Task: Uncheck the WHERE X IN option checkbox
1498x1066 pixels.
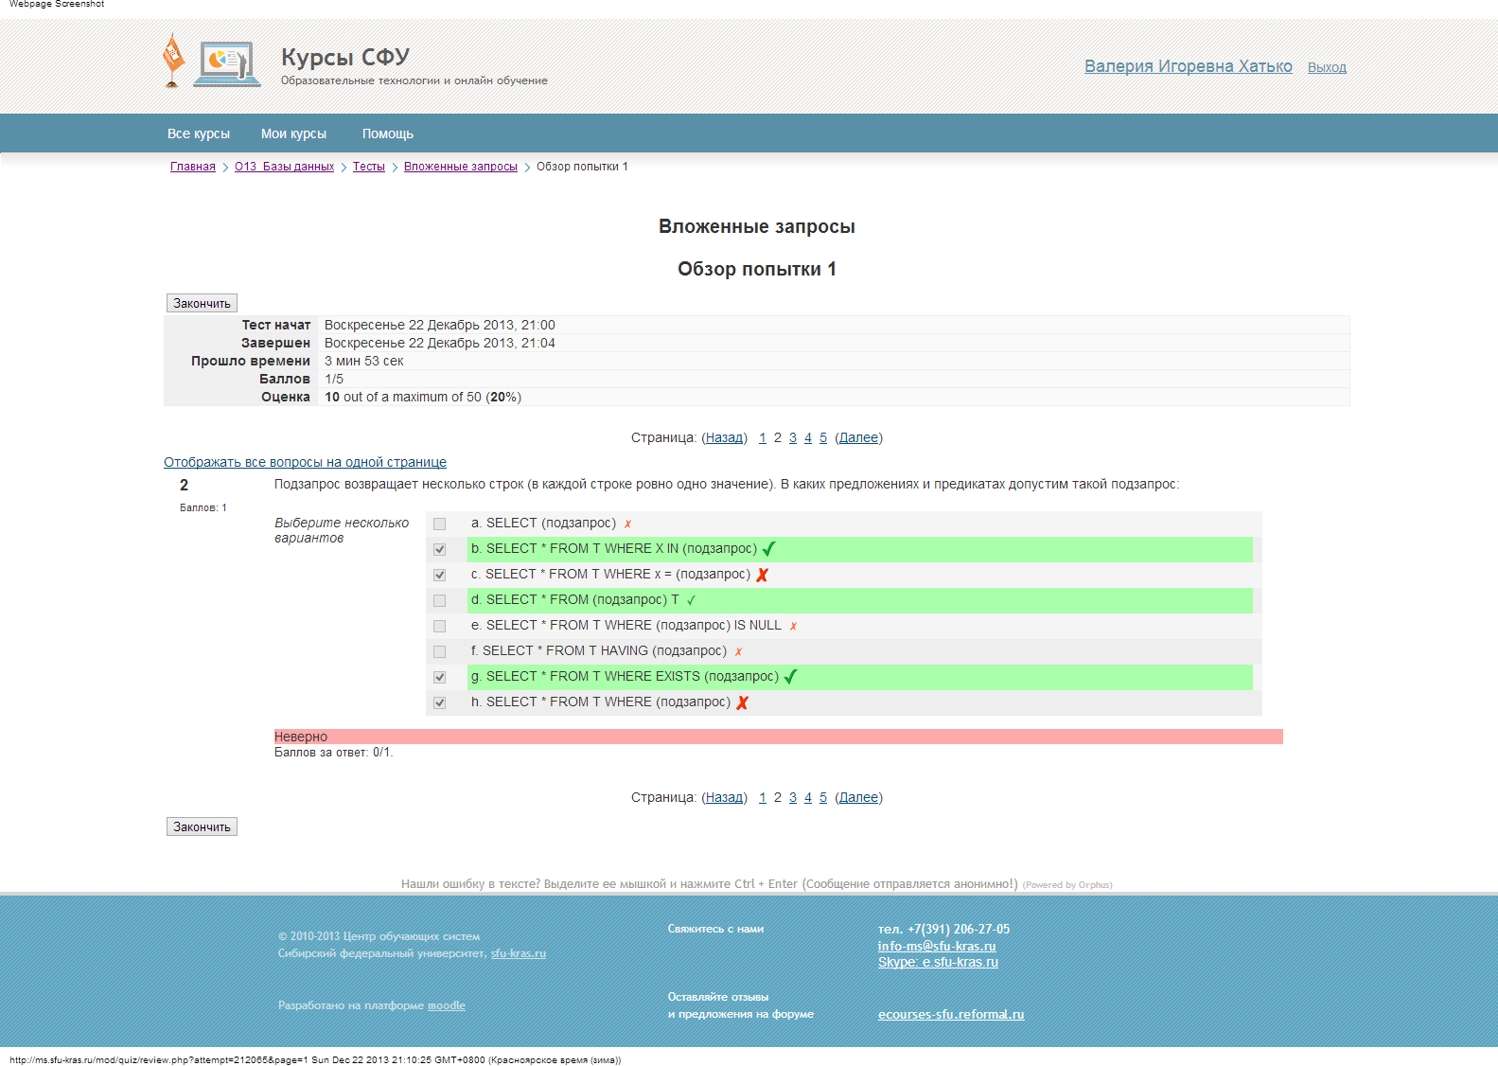Action: click(439, 549)
